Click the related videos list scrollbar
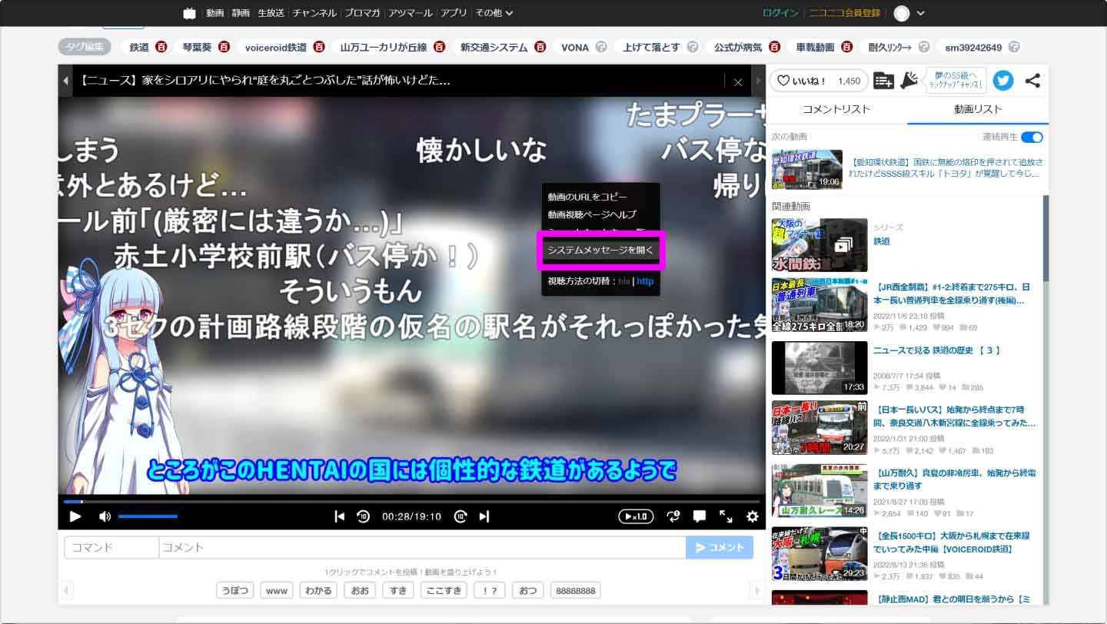1107x624 pixels. [x=1045, y=238]
